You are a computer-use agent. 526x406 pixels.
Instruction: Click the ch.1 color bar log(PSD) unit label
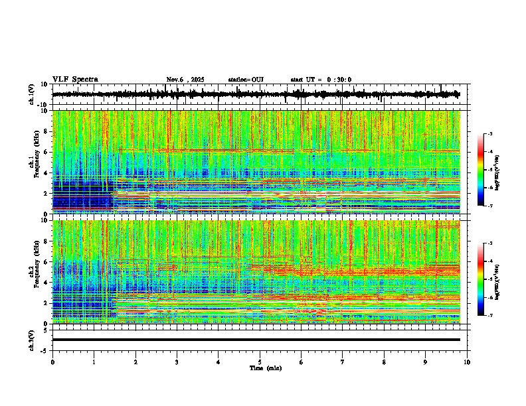[x=497, y=173]
